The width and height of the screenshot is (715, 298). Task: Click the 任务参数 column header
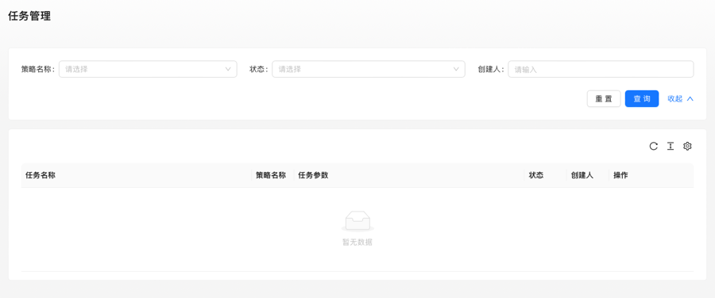click(408, 175)
